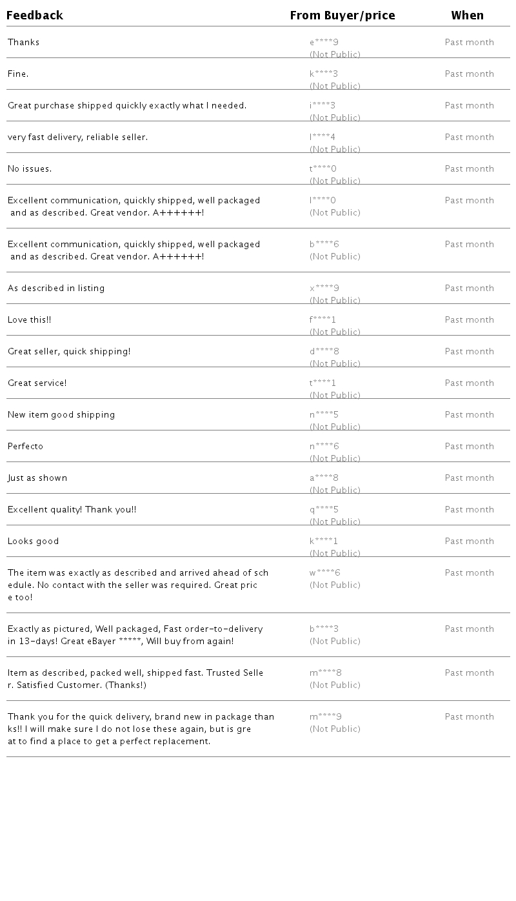Click on buyer w****6's username
The width and height of the screenshot is (516, 901).
[x=324, y=573]
